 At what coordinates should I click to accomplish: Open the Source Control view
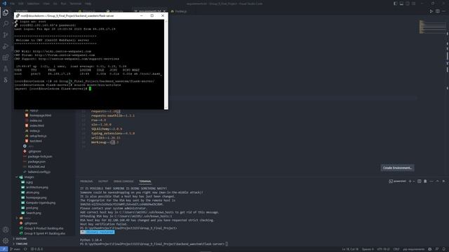click(6, 35)
